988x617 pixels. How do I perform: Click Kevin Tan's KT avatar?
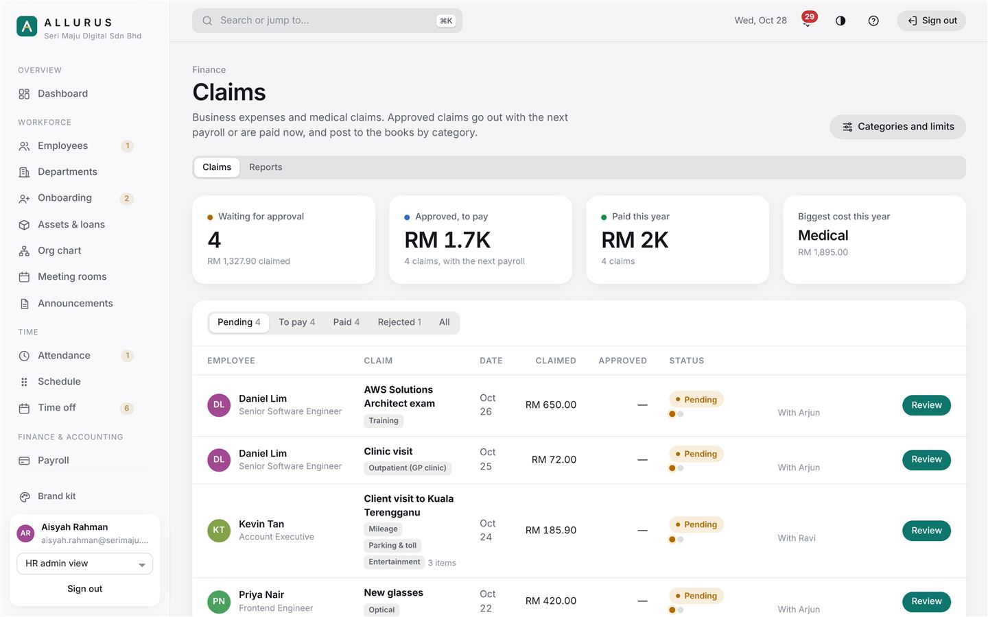tap(219, 531)
